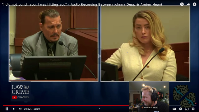Open the Share arrow option
This screenshot has width=199, height=112.
pyautogui.click(x=188, y=4)
